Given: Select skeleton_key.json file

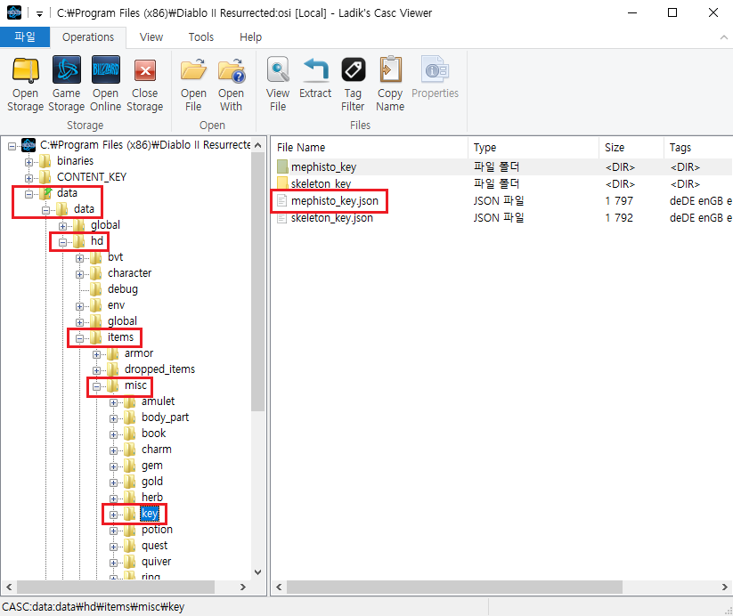Looking at the screenshot, I should (x=332, y=218).
